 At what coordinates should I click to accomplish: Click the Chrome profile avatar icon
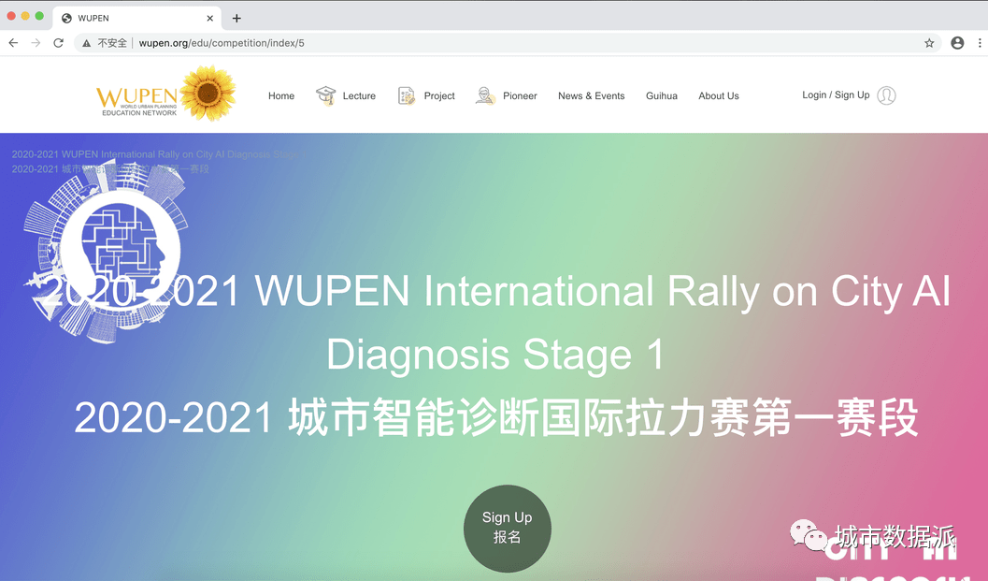954,42
